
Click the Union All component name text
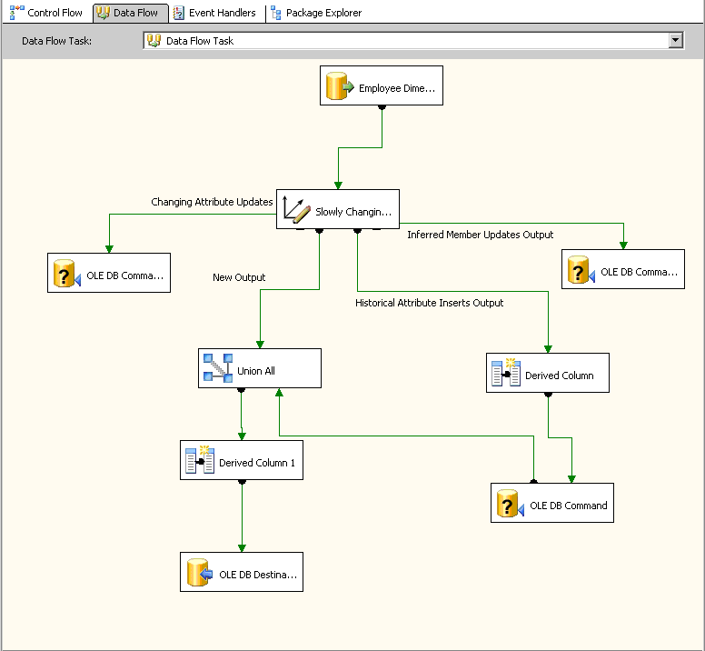(256, 371)
